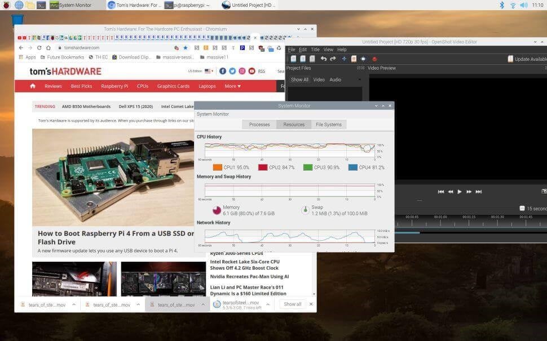This screenshot has height=341, width=547.
Task: Click the 11:10 clock in the panel
Action: point(537,5)
